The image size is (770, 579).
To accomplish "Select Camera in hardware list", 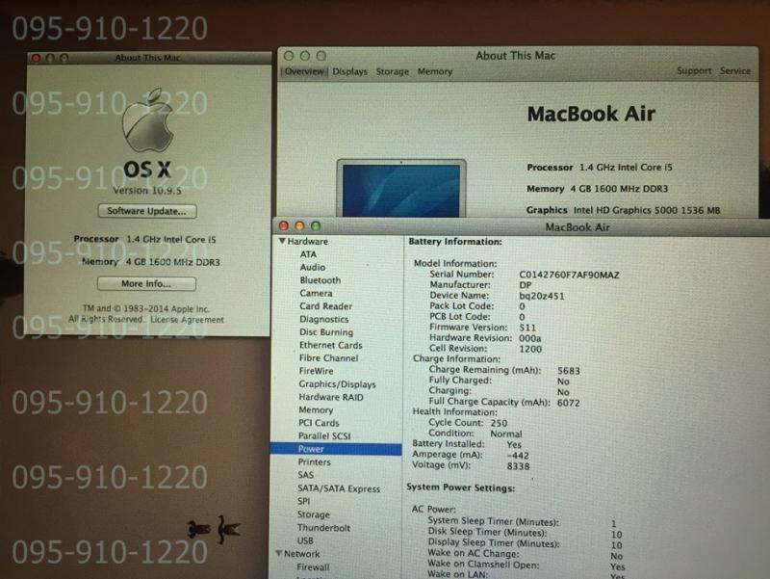I will click(x=316, y=293).
